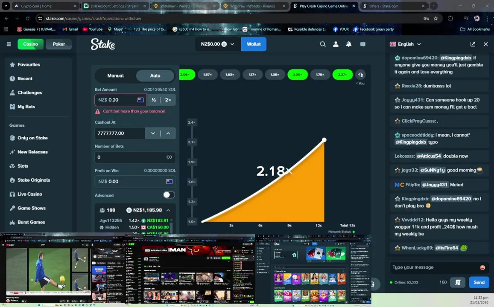Click the 2.37× previous crash result
Screen dimensions: 494x307
tap(342, 75)
